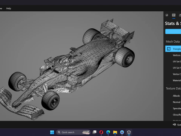Open Microsoft Edge from the taskbar
Screen dimensions: 181x136
click(108, 132)
